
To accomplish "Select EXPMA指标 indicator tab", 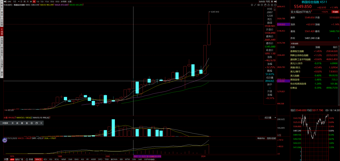I will click(149, 159).
